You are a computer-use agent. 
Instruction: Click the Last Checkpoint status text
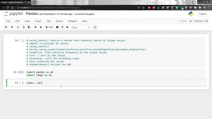[55, 14]
